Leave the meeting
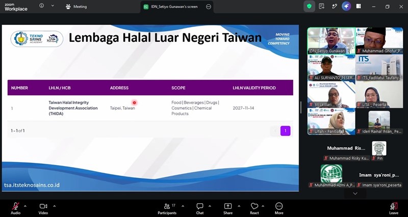The image size is (408, 217). [394, 209]
